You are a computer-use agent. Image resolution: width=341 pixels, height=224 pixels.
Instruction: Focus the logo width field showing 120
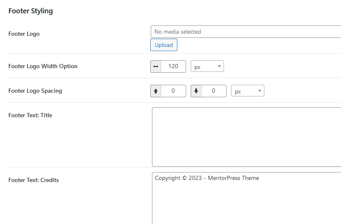(173, 66)
